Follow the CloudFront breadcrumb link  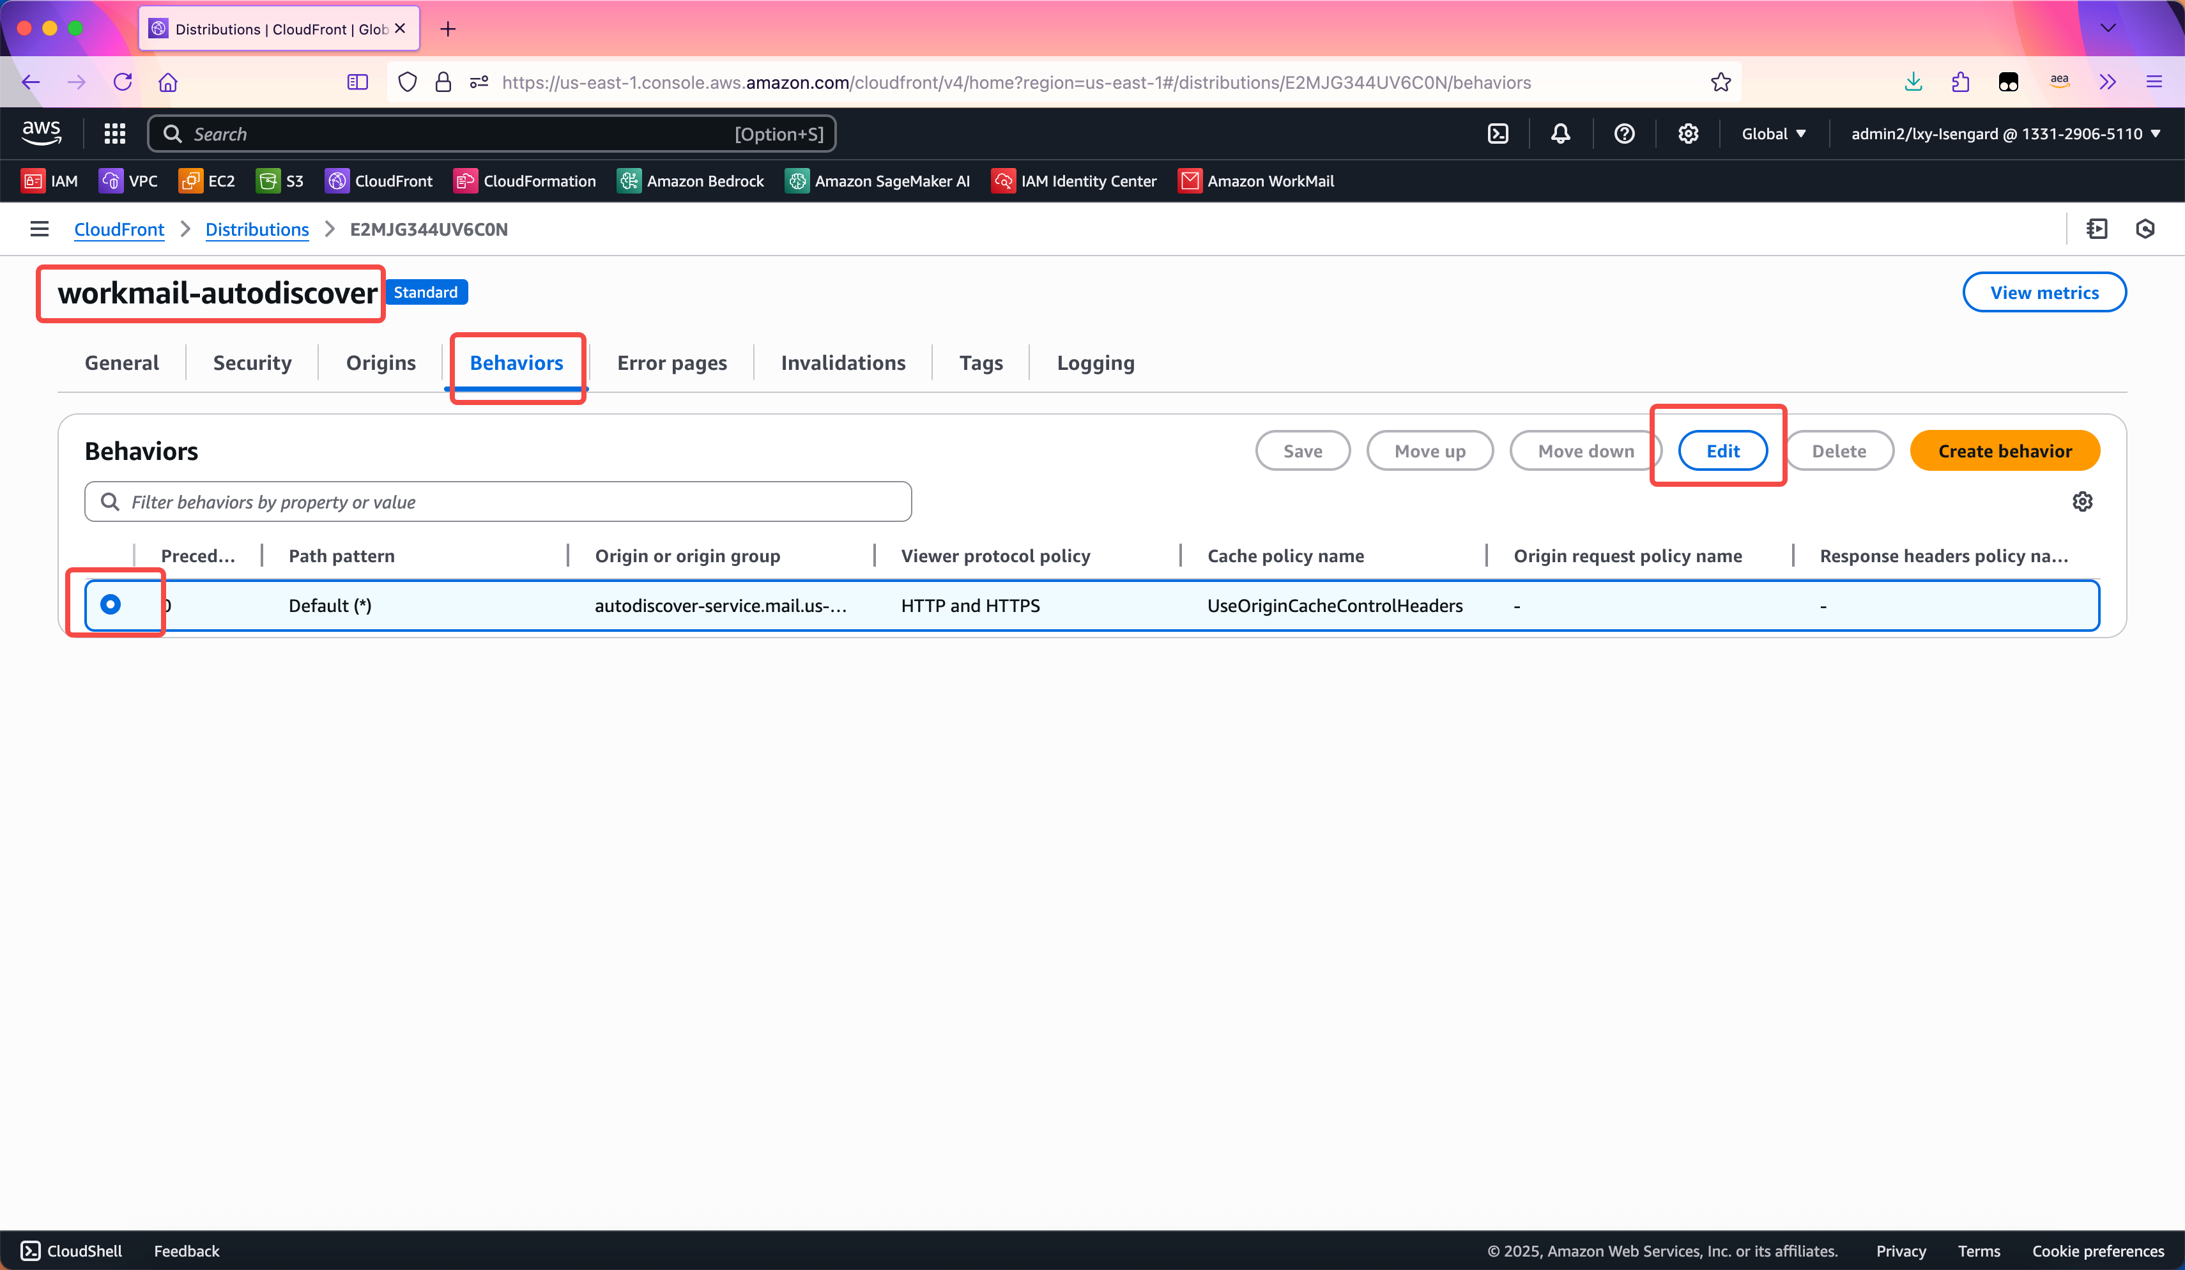(119, 229)
